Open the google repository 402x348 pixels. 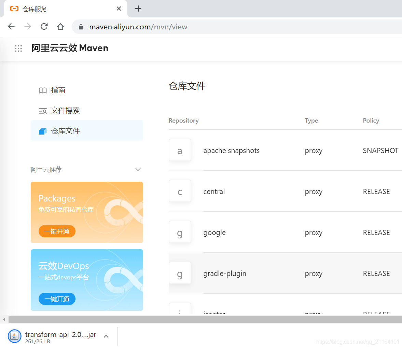tap(214, 233)
